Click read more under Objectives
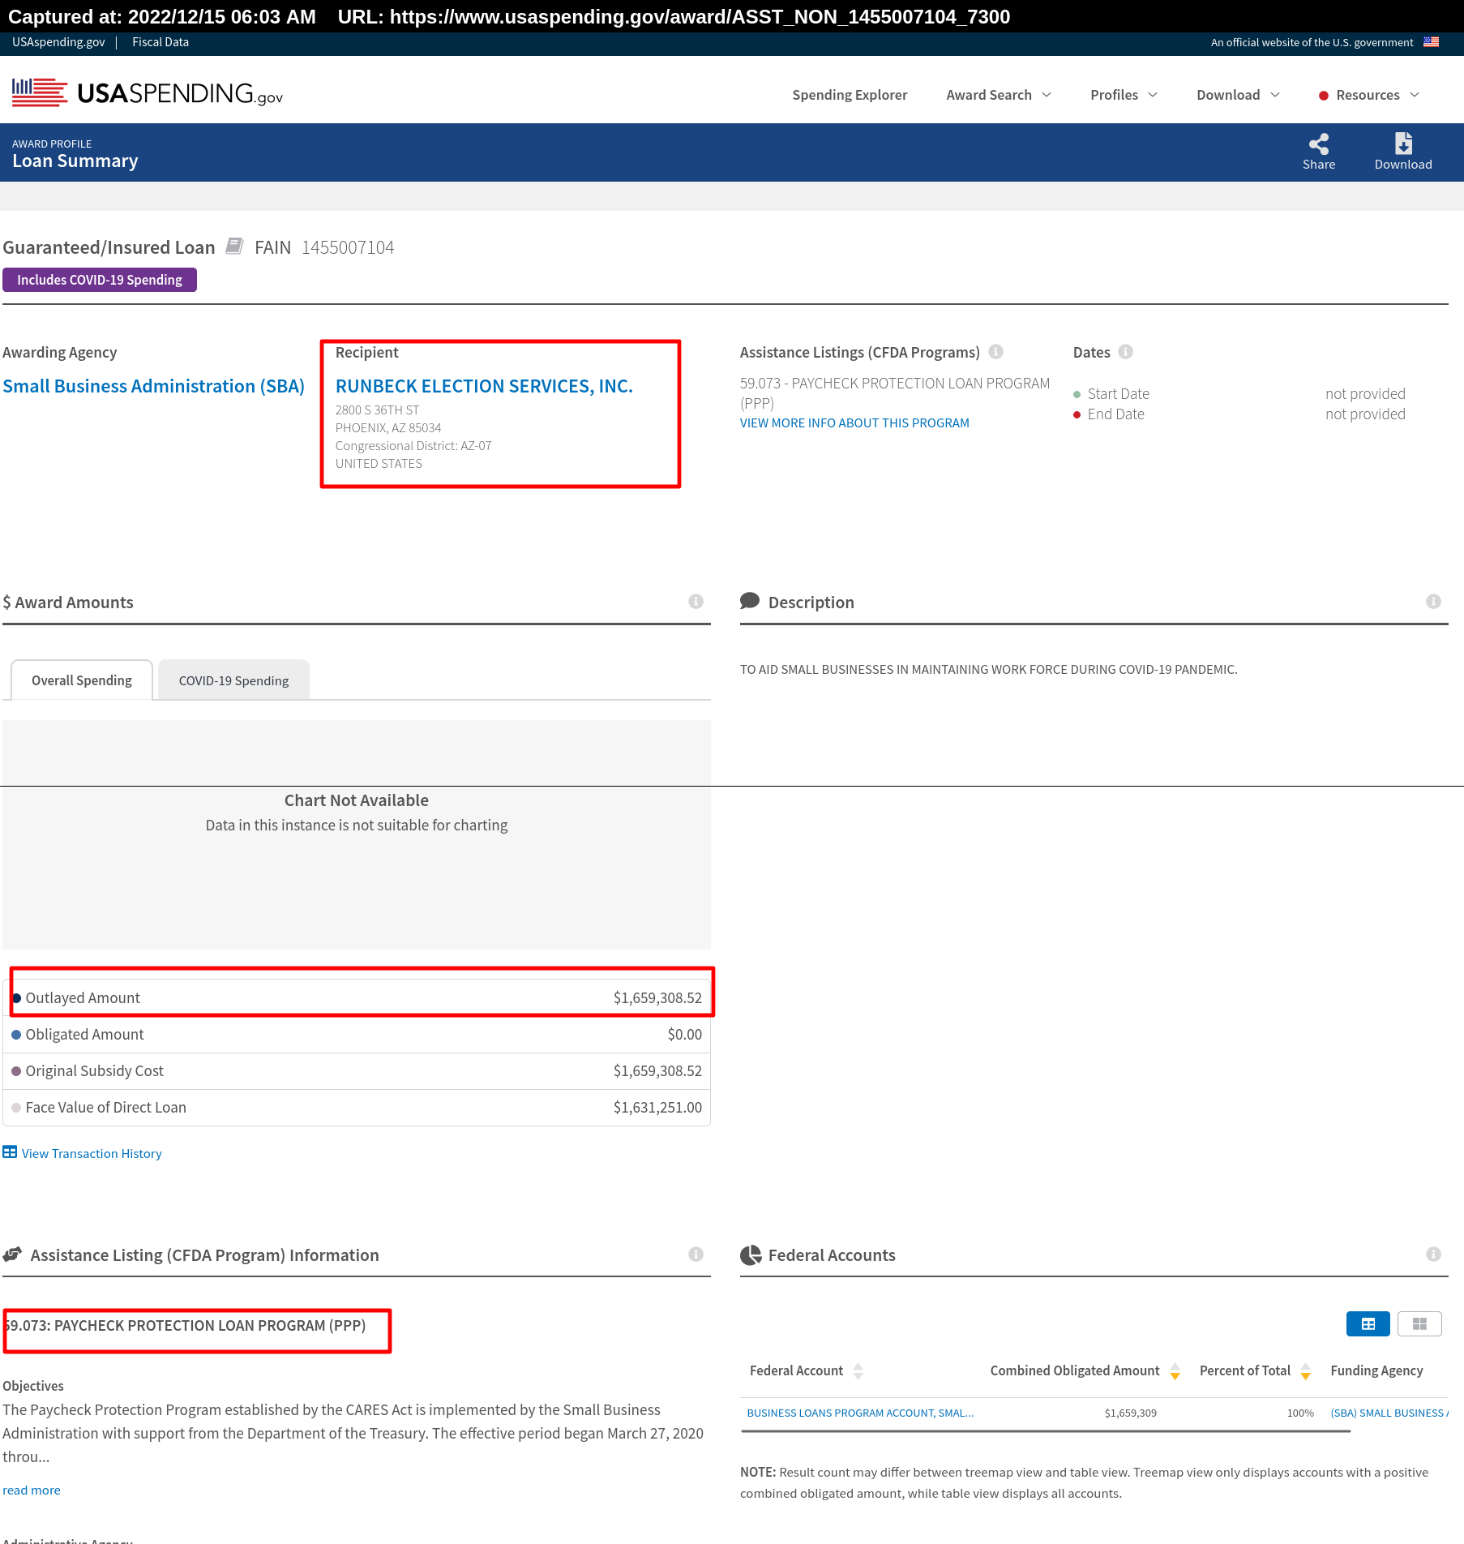 [32, 1490]
